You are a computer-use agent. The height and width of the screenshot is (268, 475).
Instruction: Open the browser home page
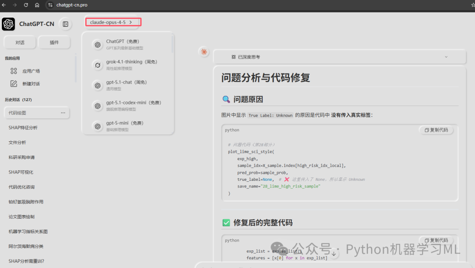click(x=37, y=5)
